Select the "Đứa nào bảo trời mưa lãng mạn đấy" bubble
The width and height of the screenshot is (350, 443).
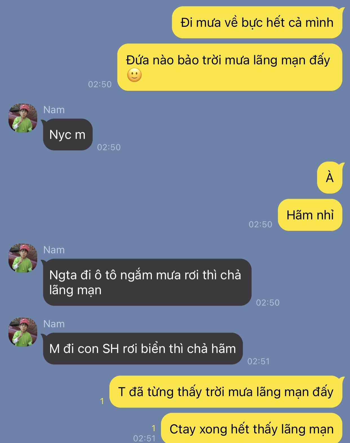pos(230,67)
